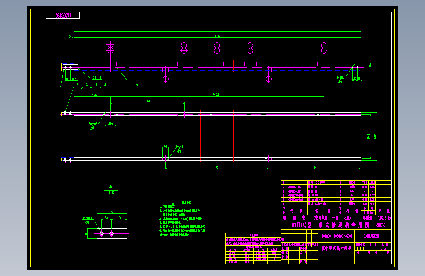This screenshot has width=425, height=276.
Task: Click the technical requirements notes heading
Action: coord(186,202)
